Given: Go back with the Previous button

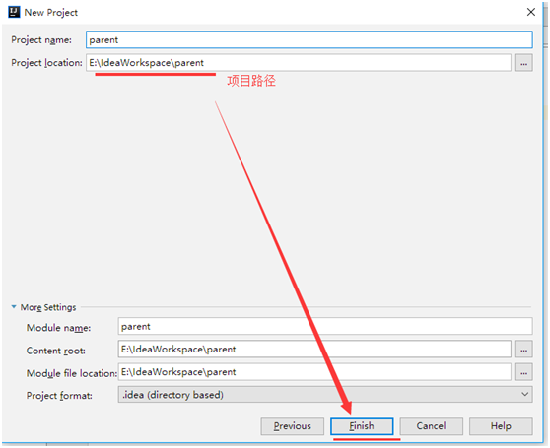Looking at the screenshot, I should coord(292,426).
